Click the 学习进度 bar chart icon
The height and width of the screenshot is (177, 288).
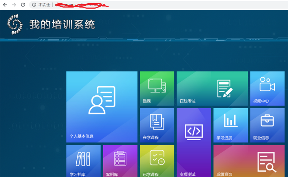[230, 121]
